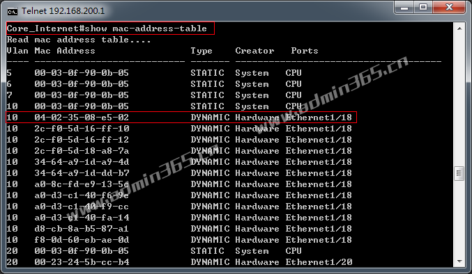Viewport: 472px width, 274px height.
Task: Click the 'Read mac address table....' line
Action: click(79, 40)
